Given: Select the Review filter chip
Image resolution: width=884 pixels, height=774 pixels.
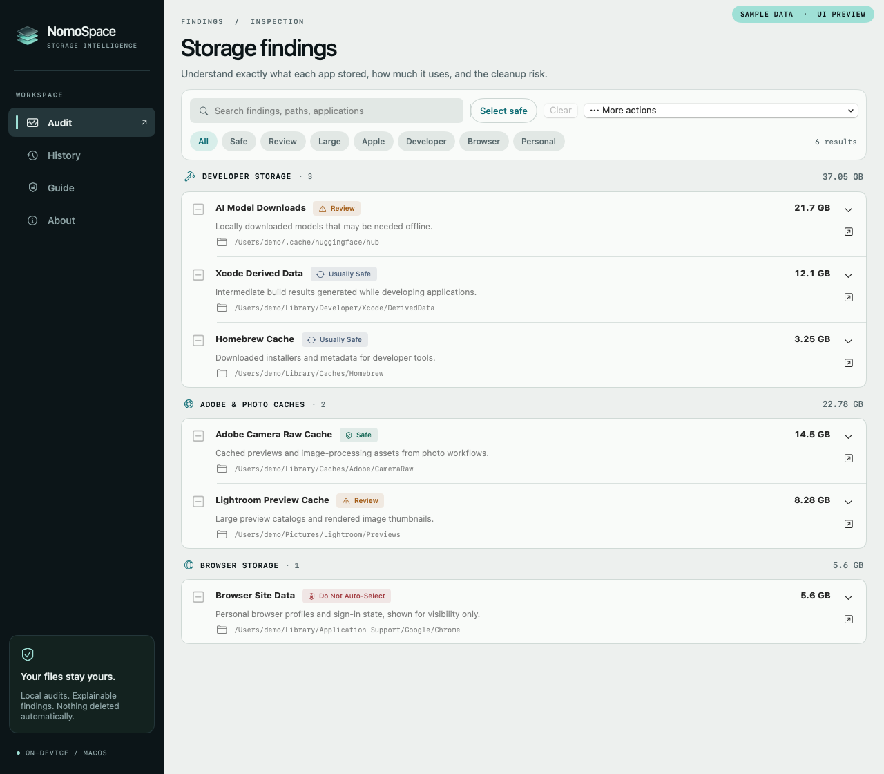Looking at the screenshot, I should [282, 142].
